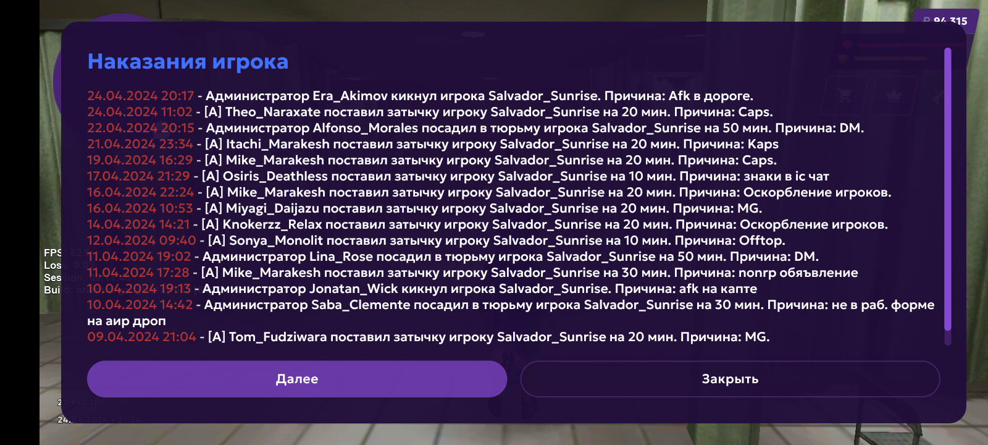Click the drink hunger indicator icon
Screen dimensions: 988x445
[x=843, y=57]
